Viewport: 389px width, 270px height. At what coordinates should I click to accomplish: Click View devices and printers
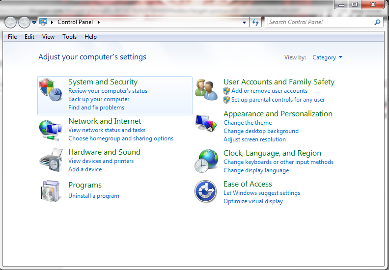(101, 161)
